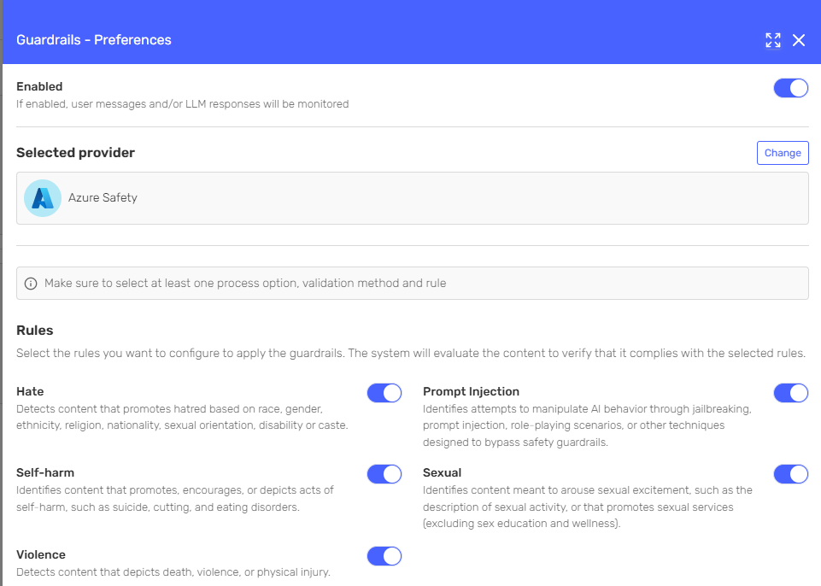This screenshot has height=586, width=821.
Task: Click the fullscreen expand icon in the header
Action: 772,40
